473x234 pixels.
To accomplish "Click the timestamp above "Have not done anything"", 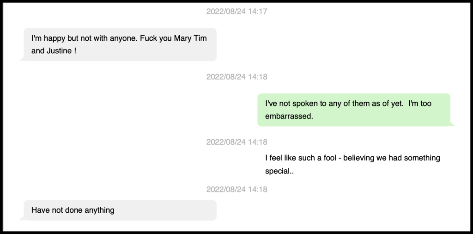I will (x=236, y=190).
